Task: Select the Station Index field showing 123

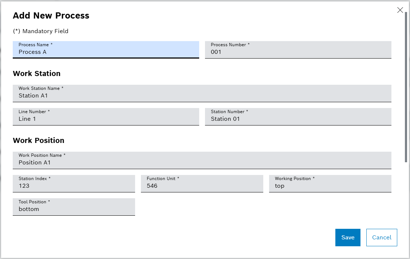Action: click(74, 184)
